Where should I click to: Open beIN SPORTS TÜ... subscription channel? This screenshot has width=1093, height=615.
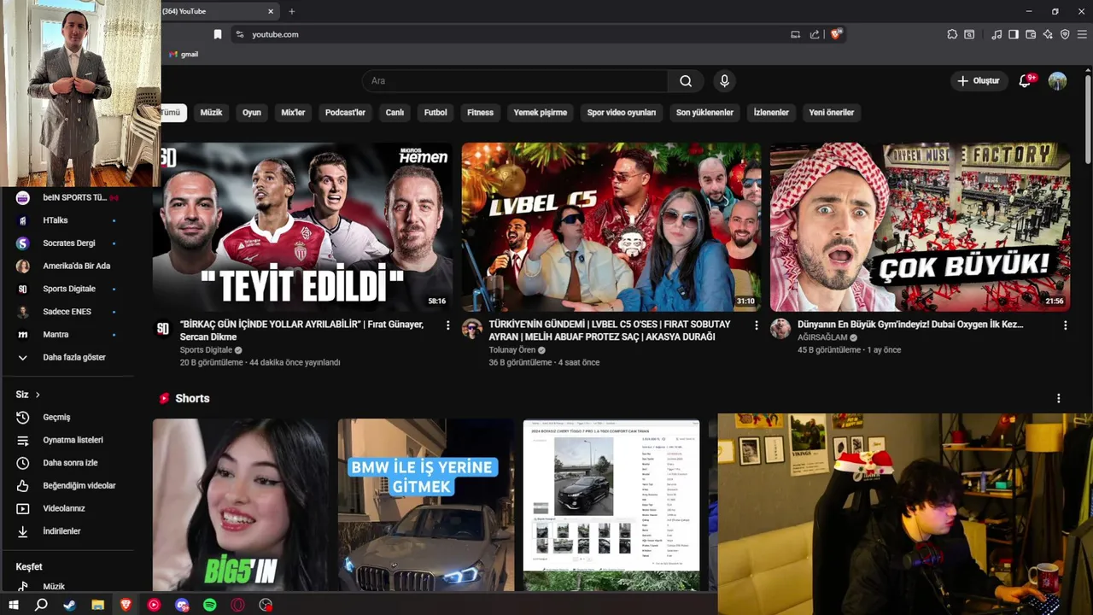tap(67, 197)
